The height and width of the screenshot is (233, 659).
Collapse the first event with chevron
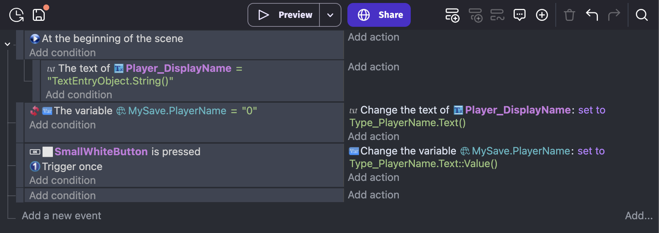pos(7,44)
